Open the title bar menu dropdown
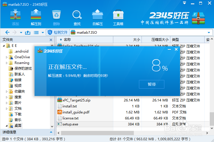Image resolution: width=214 pixels, height=142 pixels. tap(184, 3)
